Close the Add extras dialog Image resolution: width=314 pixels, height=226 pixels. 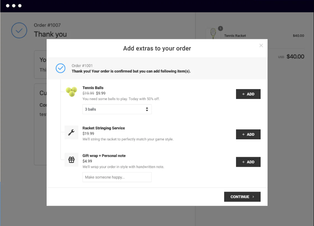(x=261, y=46)
